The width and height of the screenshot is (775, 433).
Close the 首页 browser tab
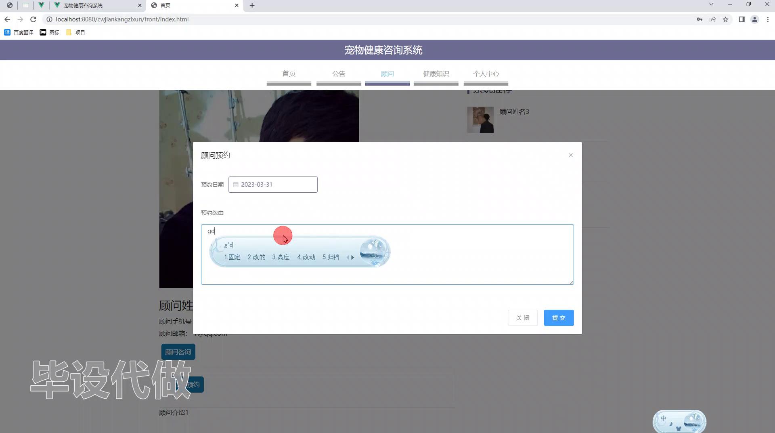point(237,5)
